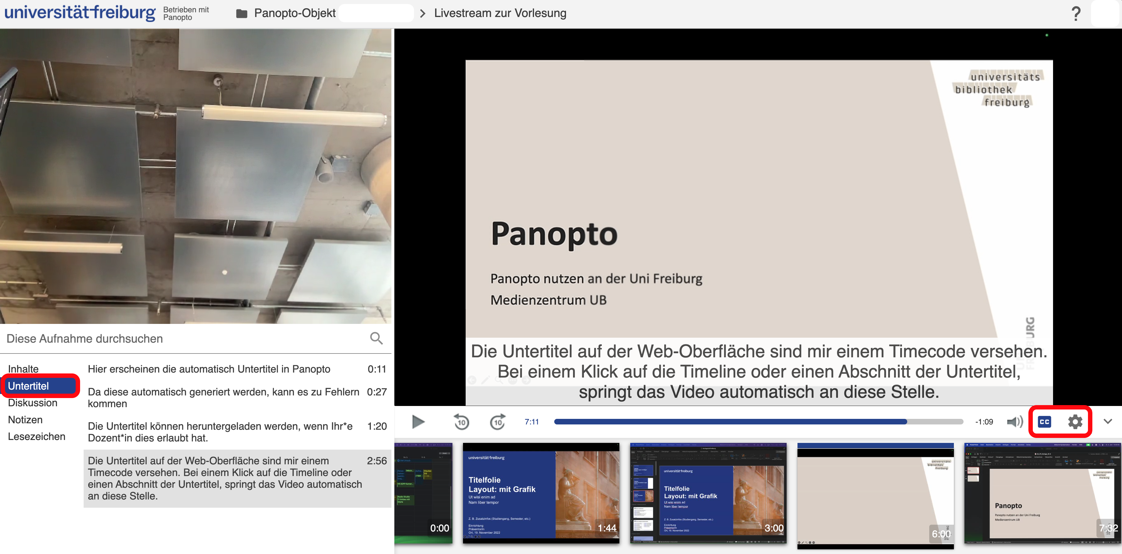Image resolution: width=1122 pixels, height=554 pixels.
Task: Open the Diskussion tab
Action: pos(33,402)
